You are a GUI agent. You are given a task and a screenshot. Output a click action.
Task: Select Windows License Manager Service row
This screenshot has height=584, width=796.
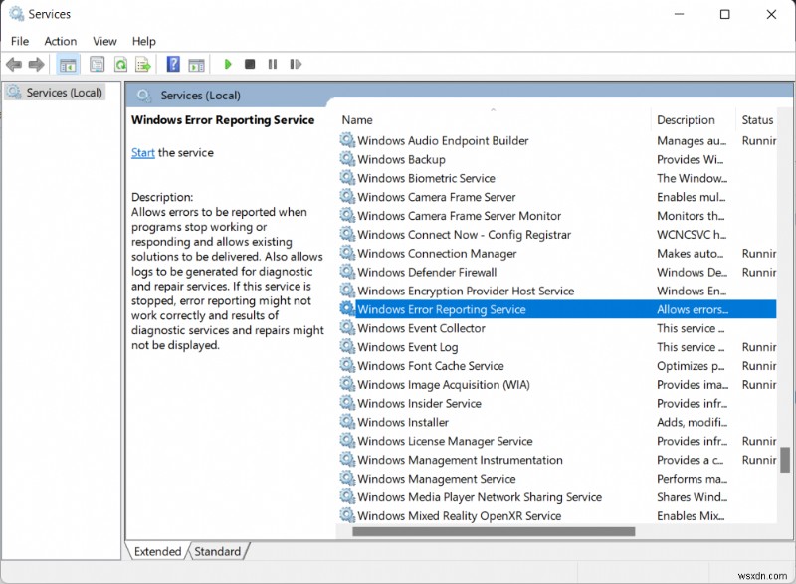pyautogui.click(x=557, y=441)
